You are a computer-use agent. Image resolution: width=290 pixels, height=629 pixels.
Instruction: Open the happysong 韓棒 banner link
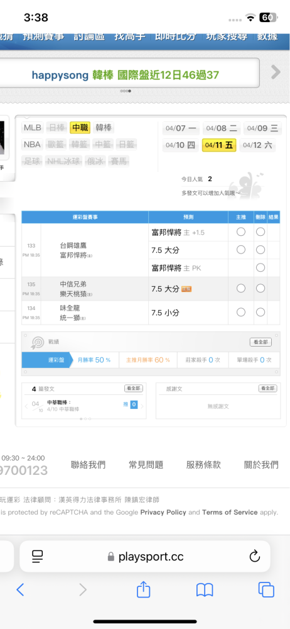(x=126, y=75)
